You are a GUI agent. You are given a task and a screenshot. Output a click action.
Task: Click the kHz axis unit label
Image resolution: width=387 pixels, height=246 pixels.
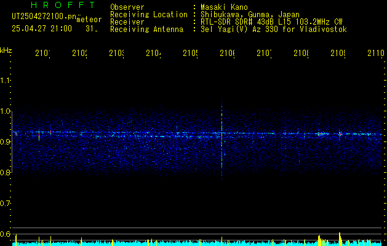click(x=6, y=50)
